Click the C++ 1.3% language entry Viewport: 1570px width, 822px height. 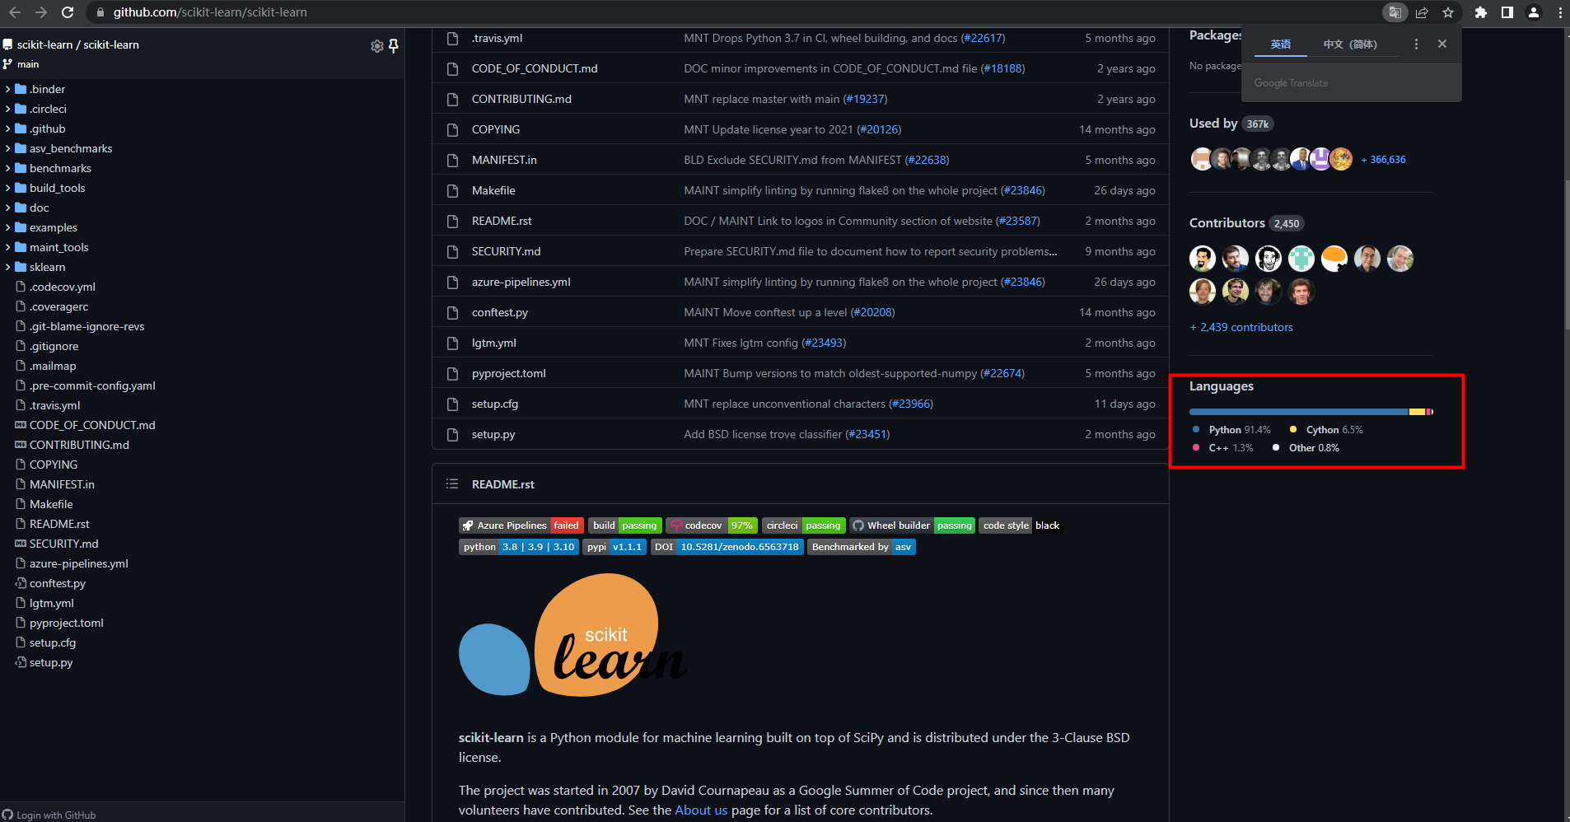coord(1222,448)
